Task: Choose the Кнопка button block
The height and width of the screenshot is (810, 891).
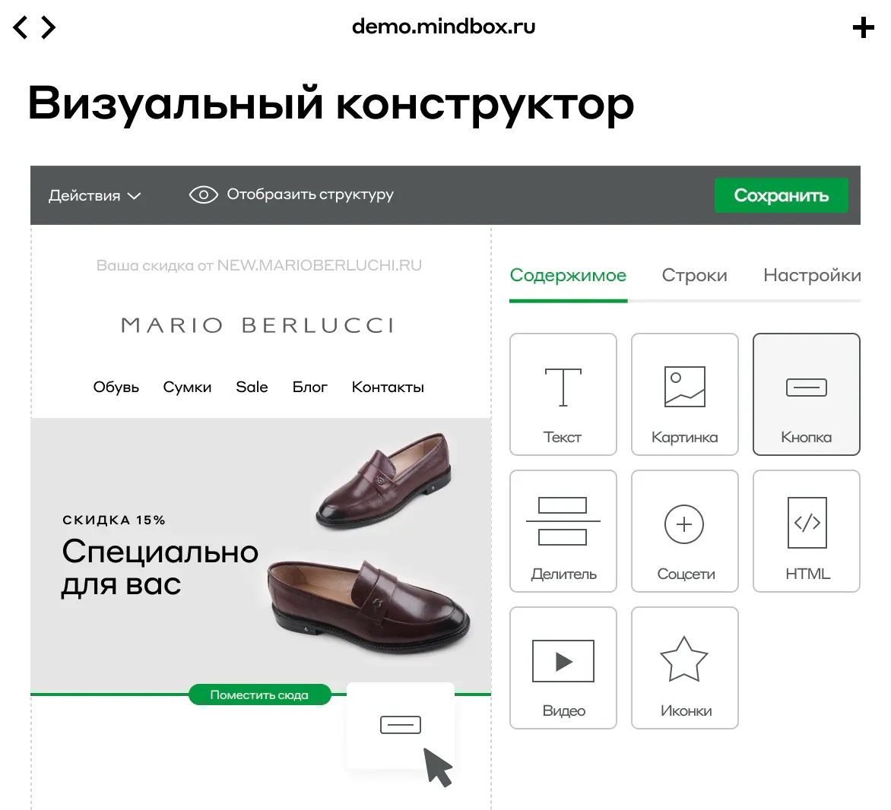Action: pos(807,394)
